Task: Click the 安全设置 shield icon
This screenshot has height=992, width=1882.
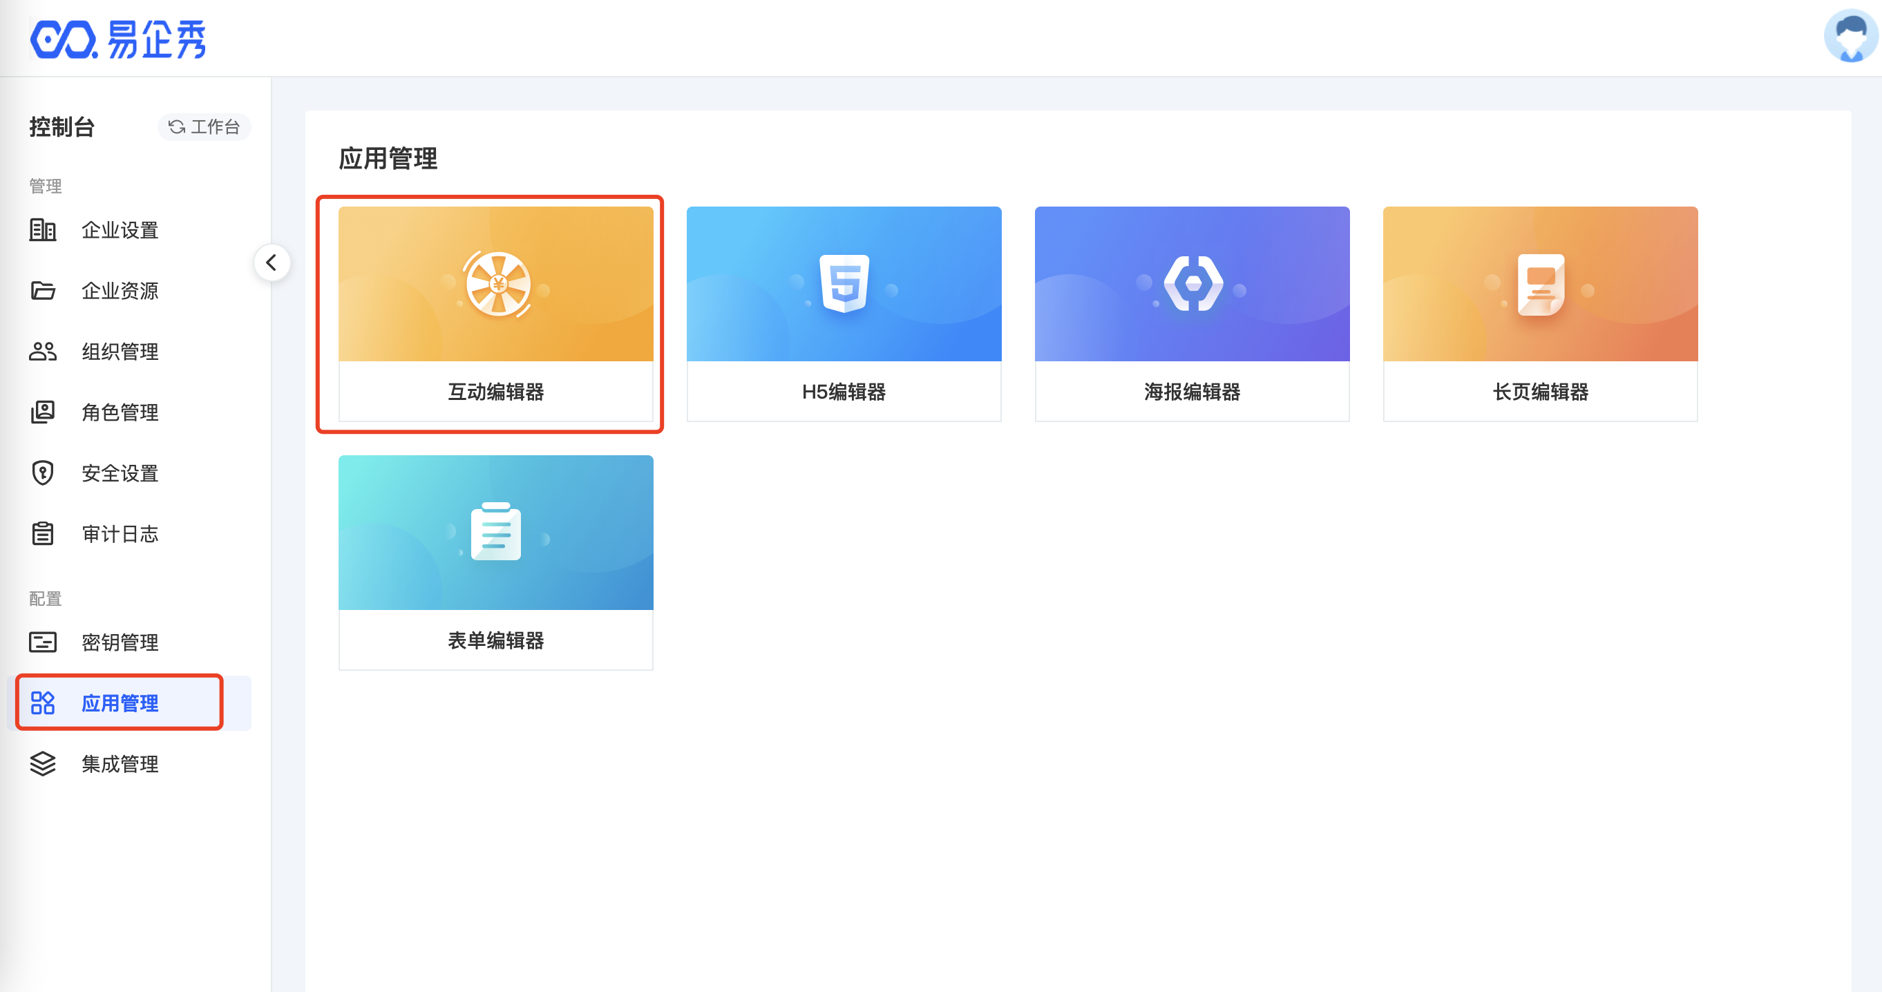Action: coord(42,473)
